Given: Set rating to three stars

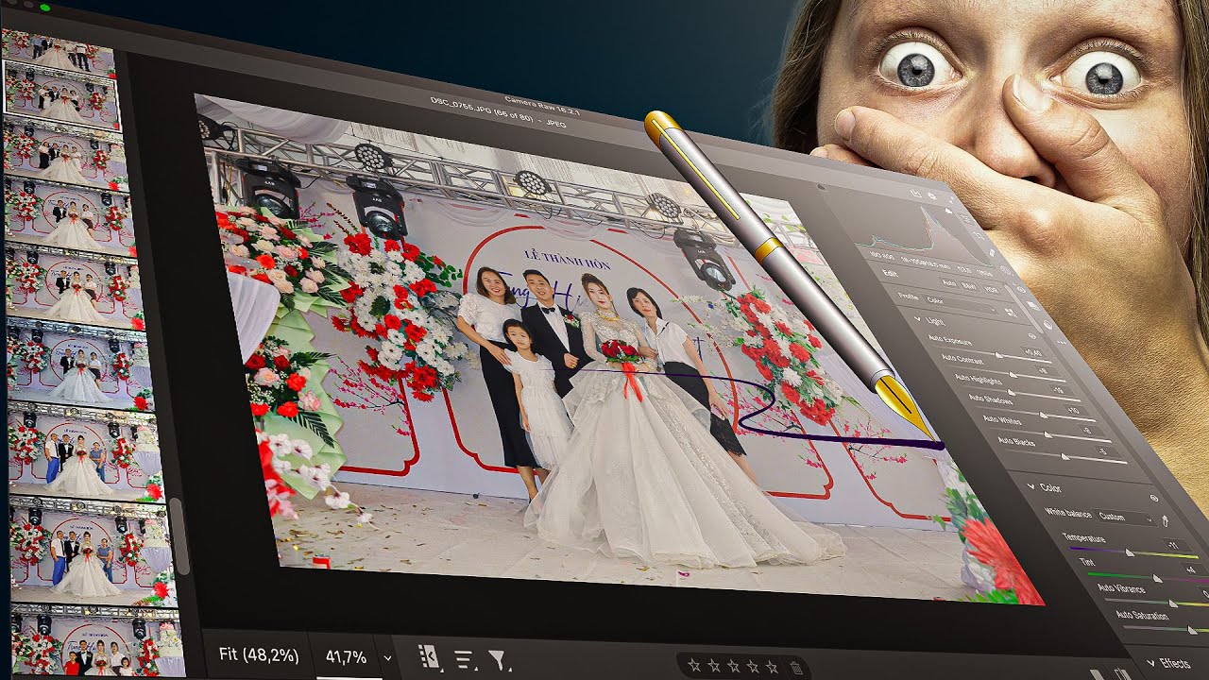Looking at the screenshot, I should tap(734, 666).
